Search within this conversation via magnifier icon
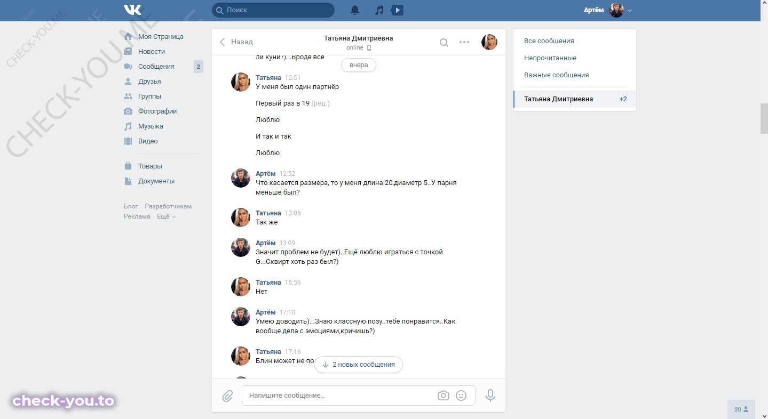 [x=444, y=43]
